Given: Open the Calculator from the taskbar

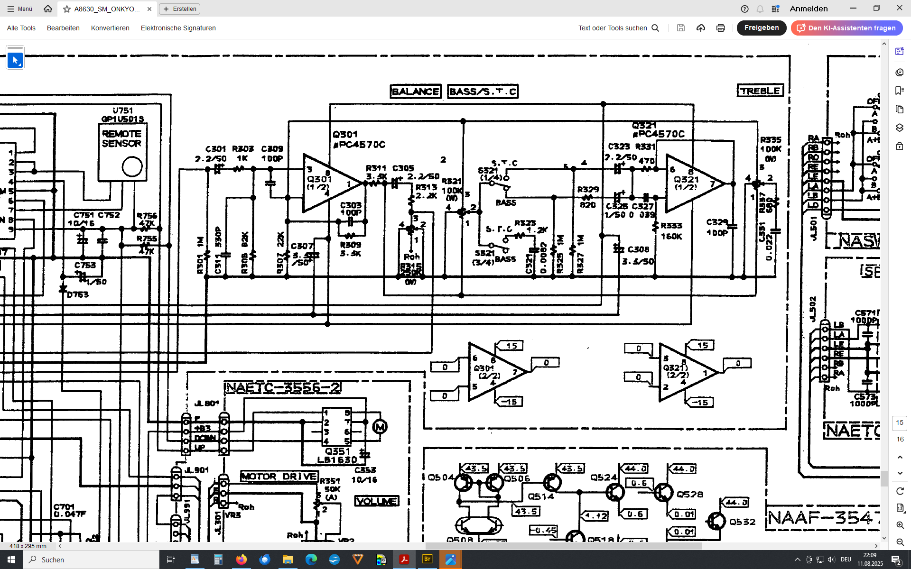Looking at the screenshot, I should 218,560.
